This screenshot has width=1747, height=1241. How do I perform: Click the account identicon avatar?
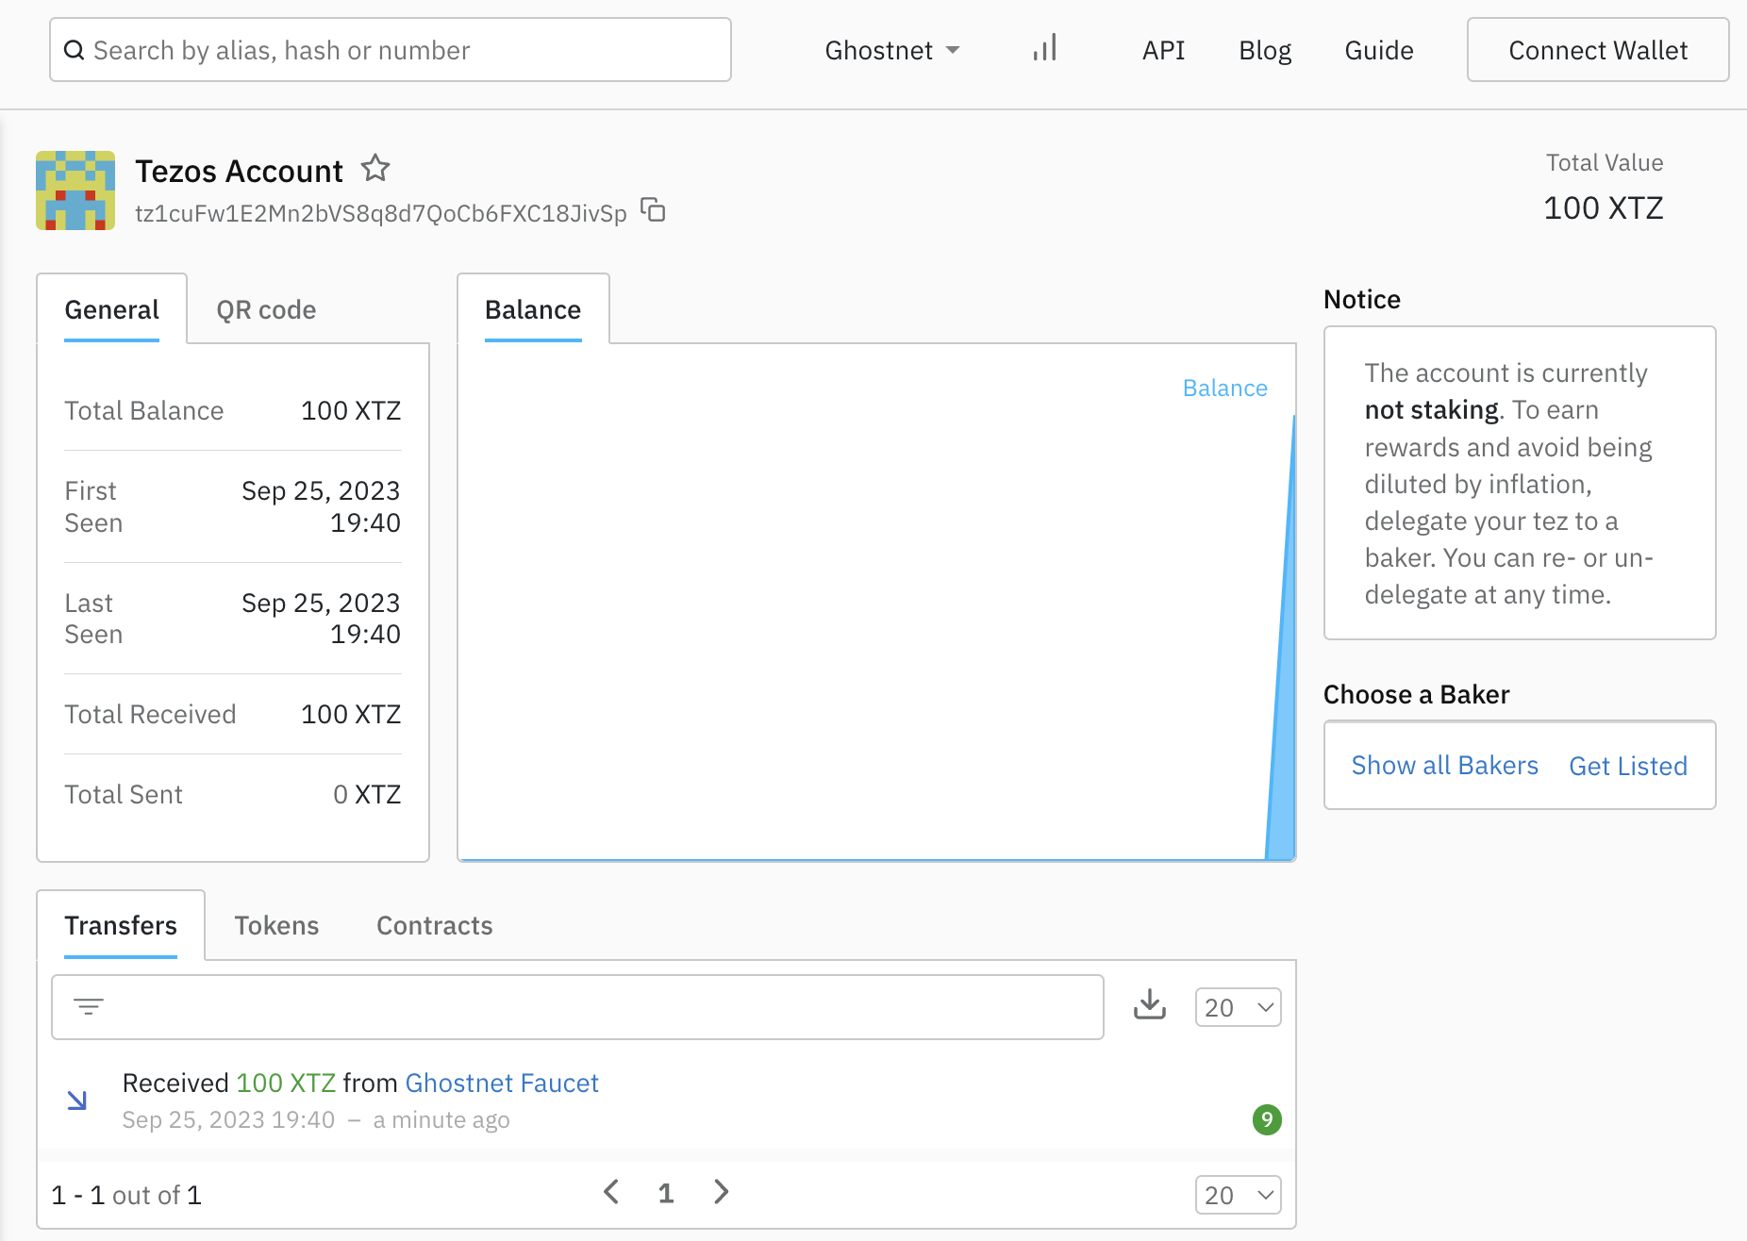tap(75, 190)
